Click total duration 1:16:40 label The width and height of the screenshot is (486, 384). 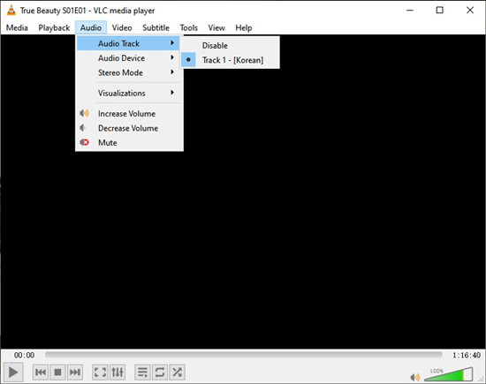pos(467,355)
